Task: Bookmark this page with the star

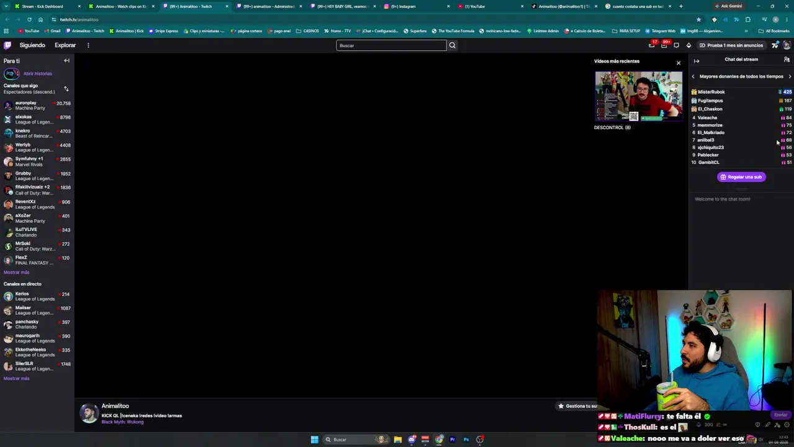Action: 698,19
